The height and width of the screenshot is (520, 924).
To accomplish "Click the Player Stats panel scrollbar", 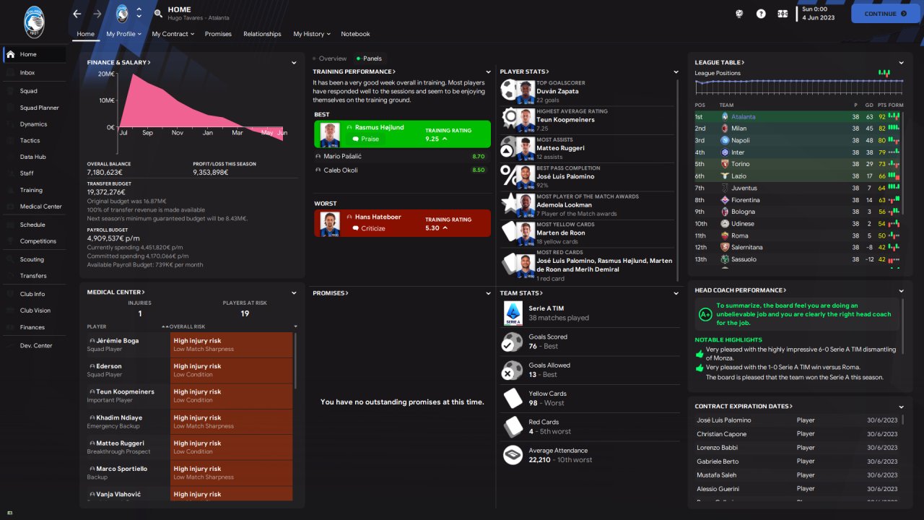I will pyautogui.click(x=677, y=181).
